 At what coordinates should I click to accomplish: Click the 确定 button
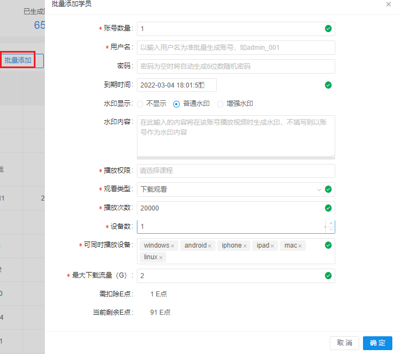pos(377,343)
